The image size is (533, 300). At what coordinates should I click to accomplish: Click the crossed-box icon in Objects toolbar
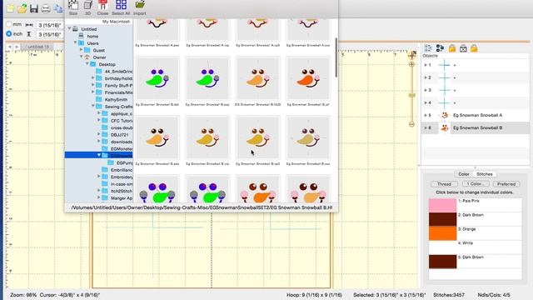coord(463,48)
